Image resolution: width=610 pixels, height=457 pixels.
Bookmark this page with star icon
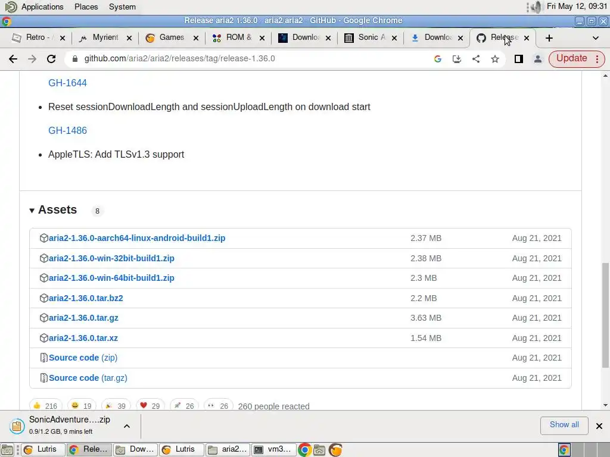(x=495, y=59)
